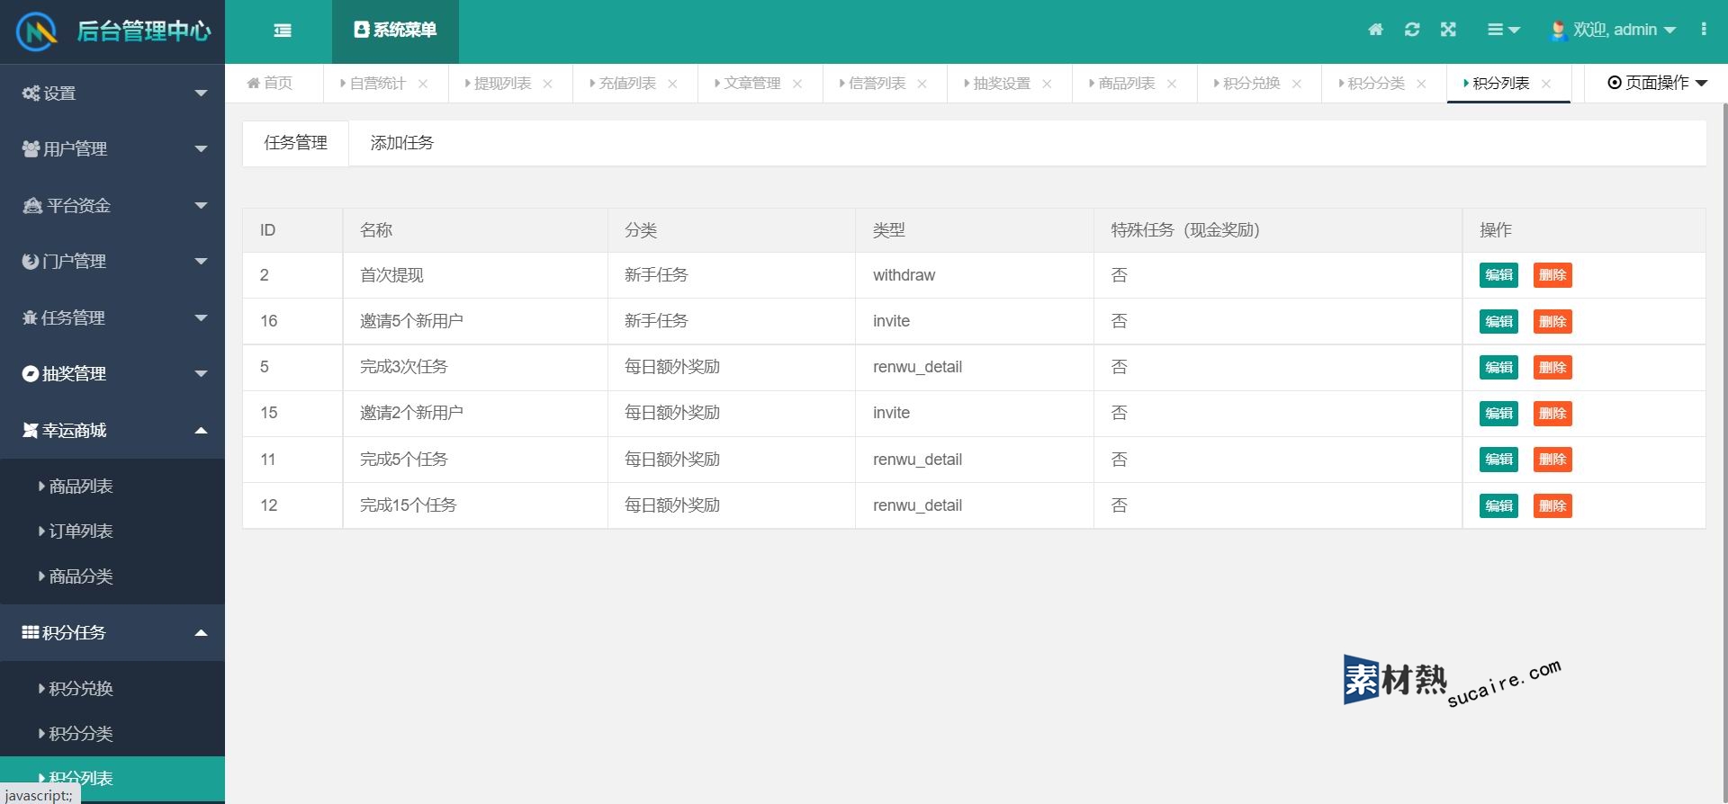This screenshot has height=804, width=1728.
Task: Open the 页面操作 dropdown
Action: coord(1657,83)
